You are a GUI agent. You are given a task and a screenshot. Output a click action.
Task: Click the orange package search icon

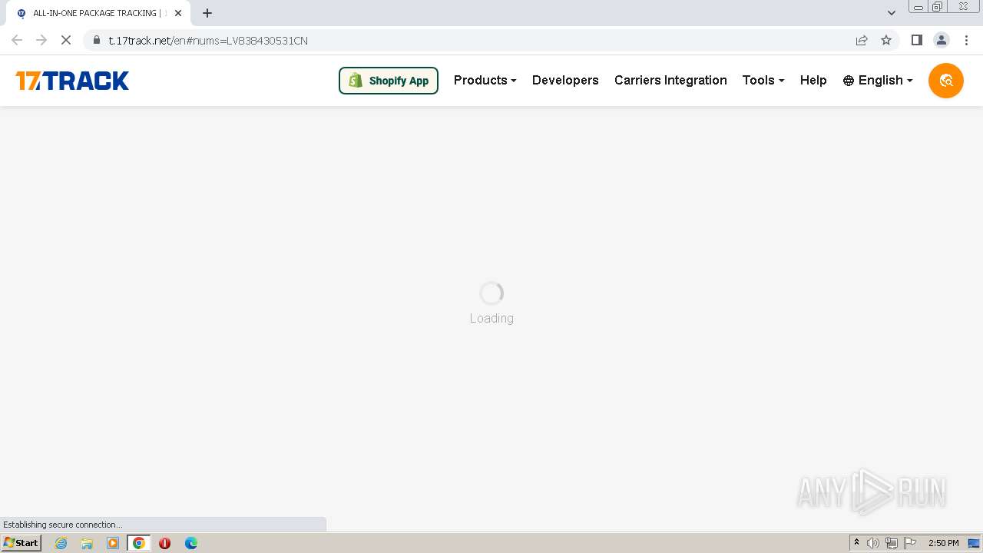[x=946, y=81]
